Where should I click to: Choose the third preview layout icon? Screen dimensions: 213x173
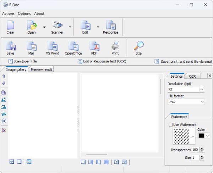[x=98, y=162]
